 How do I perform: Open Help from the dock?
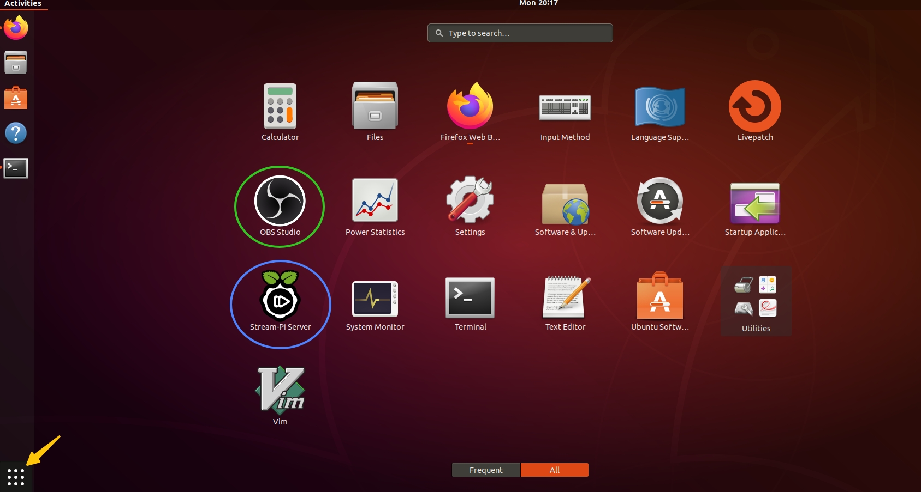16,133
